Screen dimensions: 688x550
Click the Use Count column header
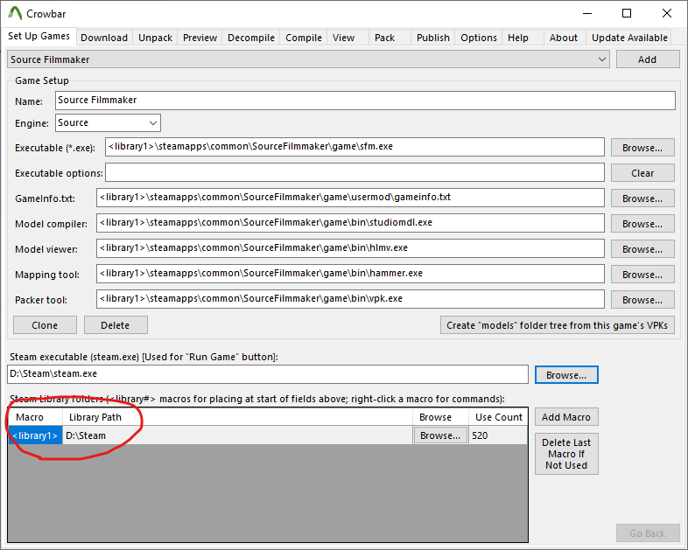(x=498, y=417)
